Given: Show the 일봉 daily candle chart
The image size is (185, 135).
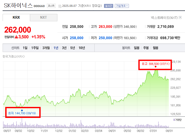Looking at the screenshot, I should (137, 48).
